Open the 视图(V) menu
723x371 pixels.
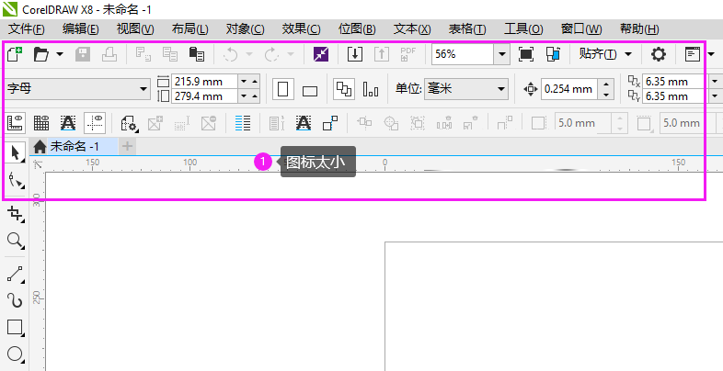[135, 29]
